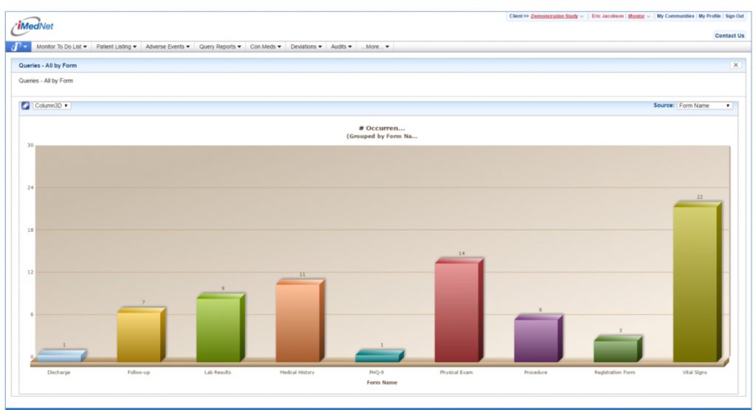Click the Monitor role link

tap(636, 16)
